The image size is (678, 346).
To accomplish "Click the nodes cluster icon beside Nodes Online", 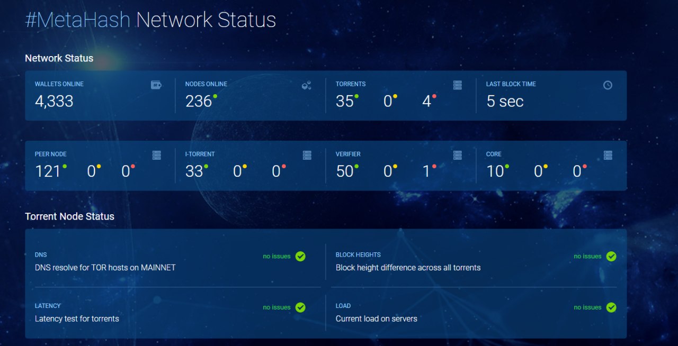I will (306, 85).
